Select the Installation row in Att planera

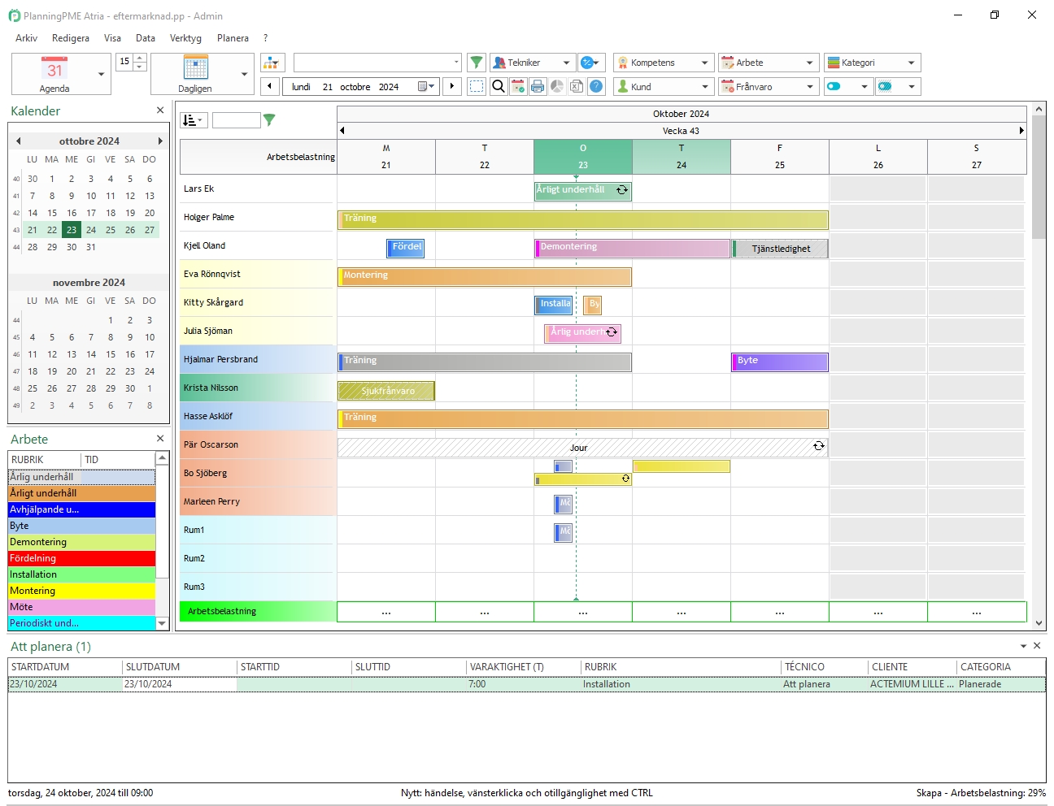526,684
